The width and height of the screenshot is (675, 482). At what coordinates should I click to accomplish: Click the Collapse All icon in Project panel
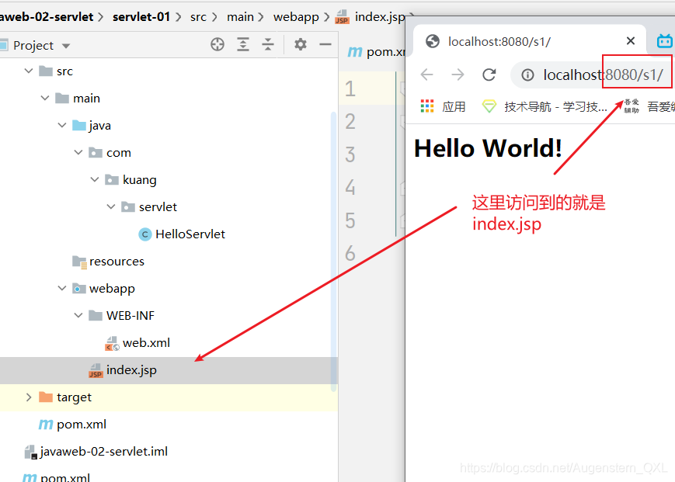click(268, 44)
